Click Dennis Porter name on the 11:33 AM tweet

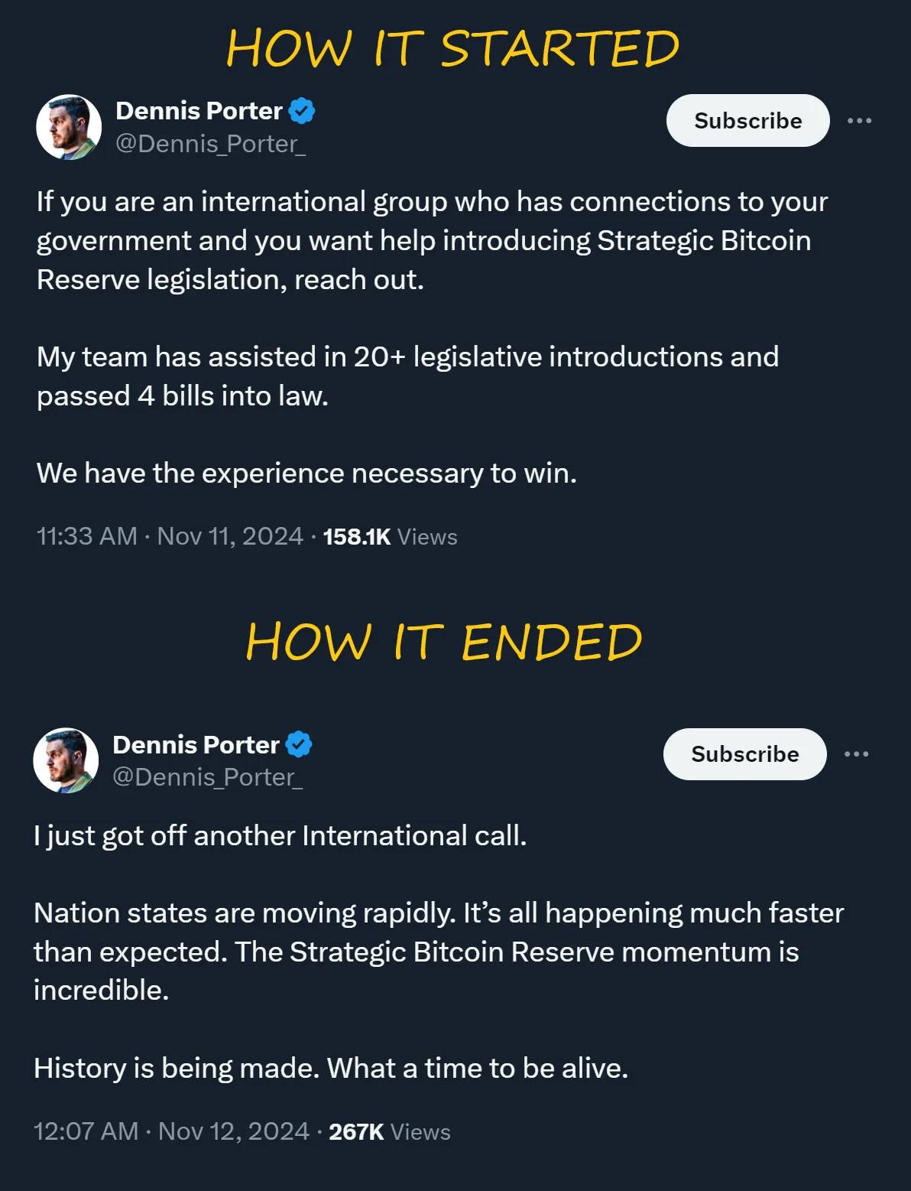tap(199, 111)
